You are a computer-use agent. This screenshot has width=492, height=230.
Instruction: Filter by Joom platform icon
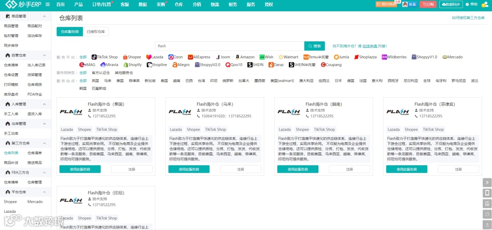tap(218, 57)
